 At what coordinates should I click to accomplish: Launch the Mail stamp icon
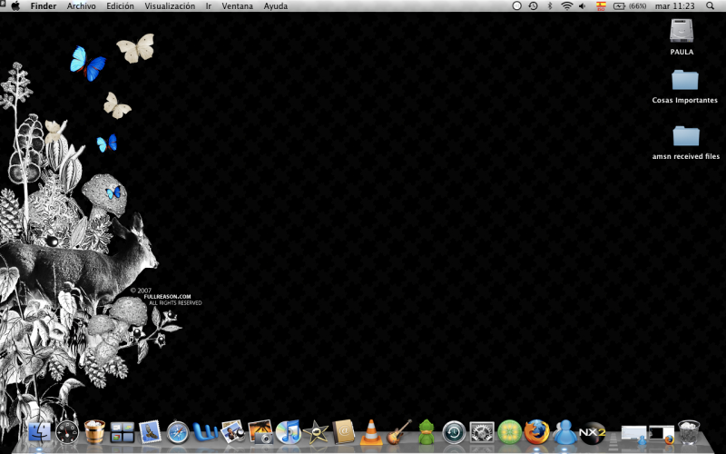(x=151, y=432)
